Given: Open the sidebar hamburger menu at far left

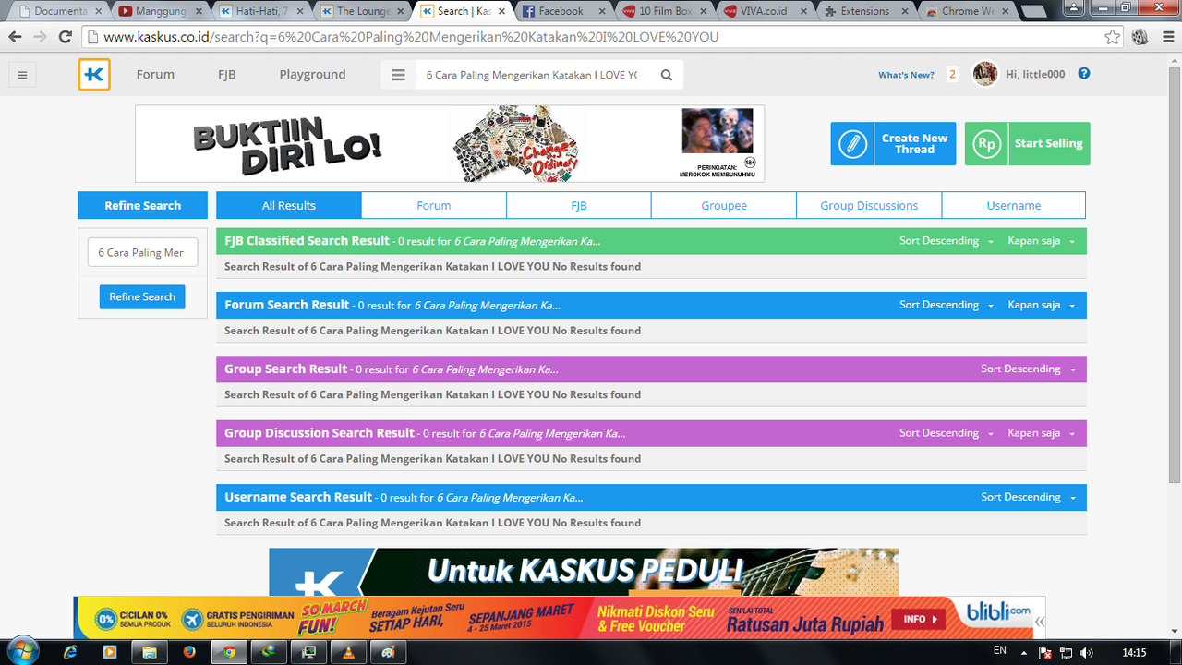Looking at the screenshot, I should pos(23,76).
